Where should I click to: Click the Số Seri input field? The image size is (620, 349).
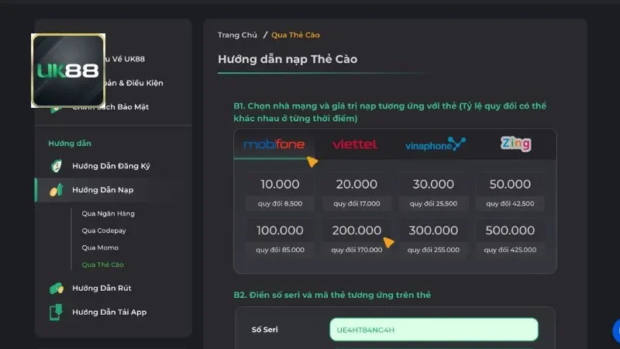[x=433, y=330]
